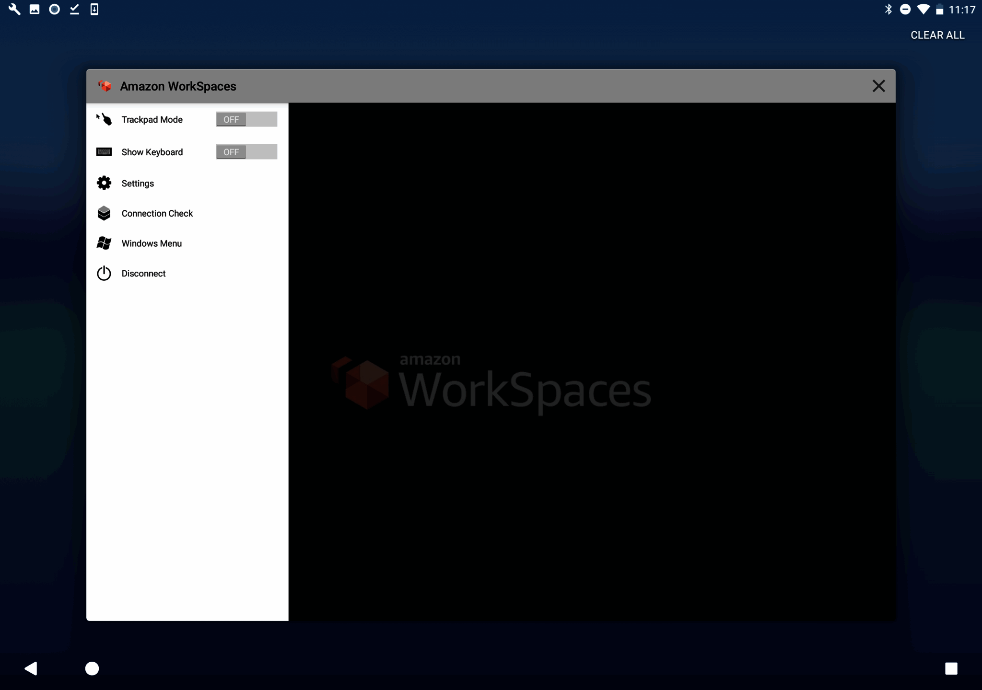
Task: Select the Connection Check menu item
Action: [157, 214]
